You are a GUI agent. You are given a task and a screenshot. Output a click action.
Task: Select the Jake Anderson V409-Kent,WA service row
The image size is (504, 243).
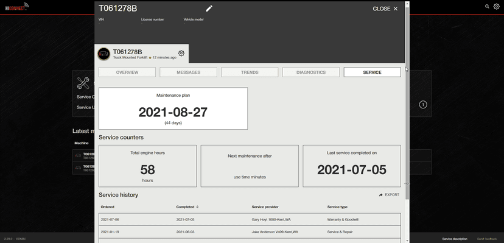coord(250,232)
